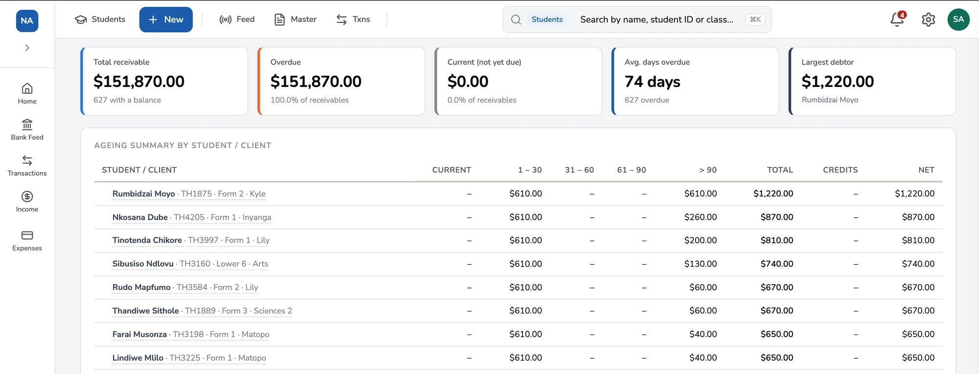Click the Overdue summary card
The height and width of the screenshot is (374, 979).
[341, 81]
